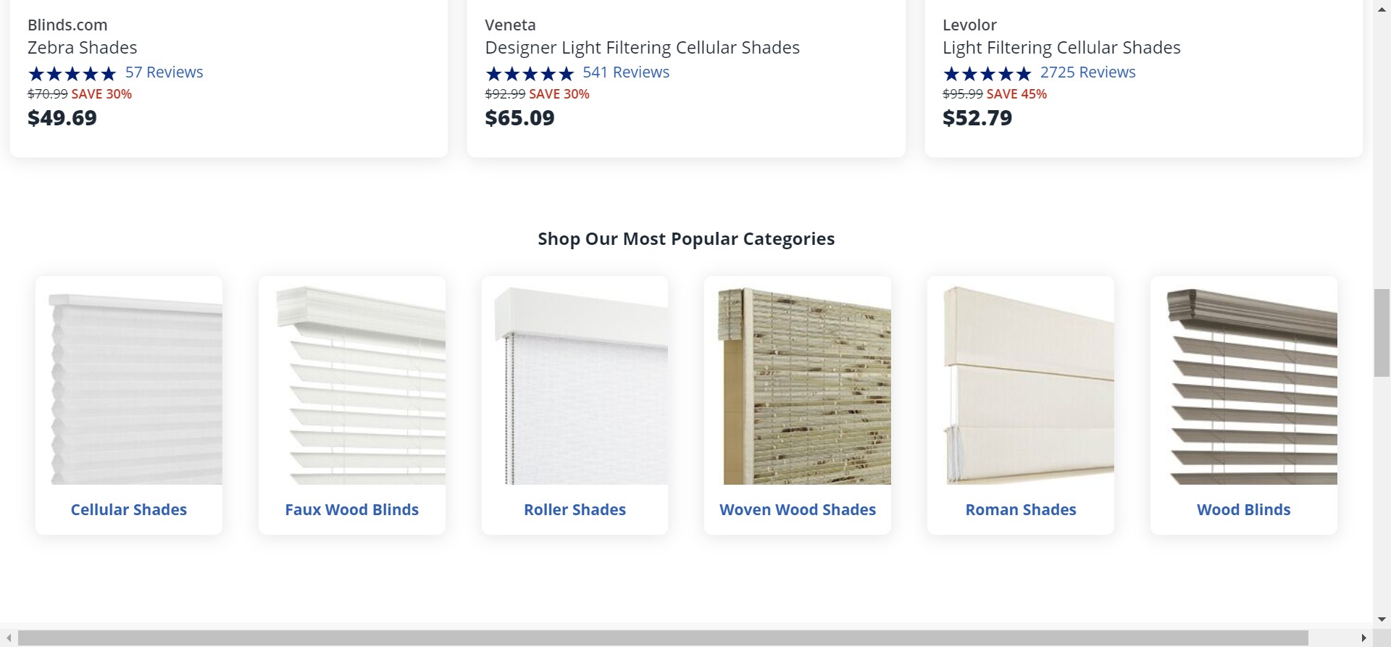The width and height of the screenshot is (1391, 647).
Task: Click the Roller Shades text link
Action: [x=575, y=510]
